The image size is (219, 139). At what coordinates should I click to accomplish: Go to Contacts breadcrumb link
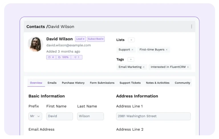click(x=36, y=27)
